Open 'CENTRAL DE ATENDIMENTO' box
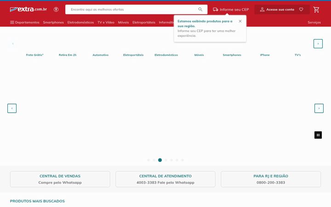Screen dimensions: 331x207 [165, 179]
